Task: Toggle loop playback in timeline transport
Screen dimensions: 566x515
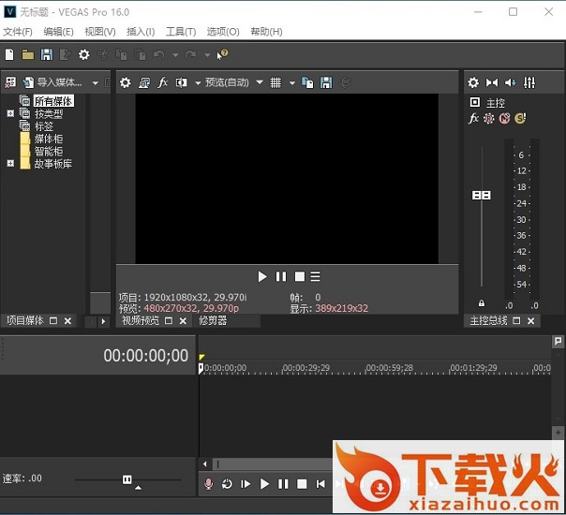Action: point(227,484)
